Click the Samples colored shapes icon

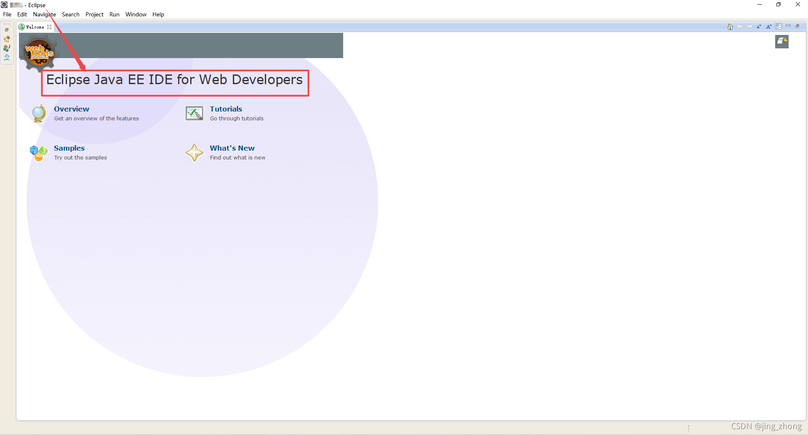coord(39,153)
